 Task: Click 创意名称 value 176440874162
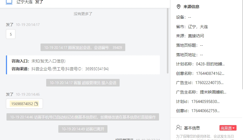[210, 74]
